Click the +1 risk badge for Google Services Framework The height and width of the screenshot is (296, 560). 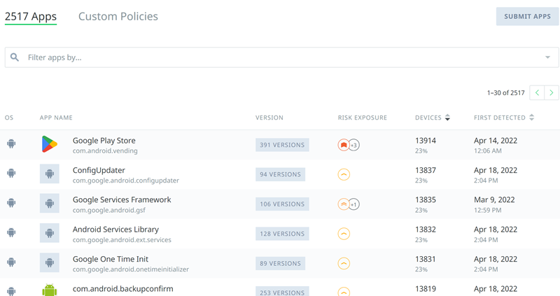(353, 204)
